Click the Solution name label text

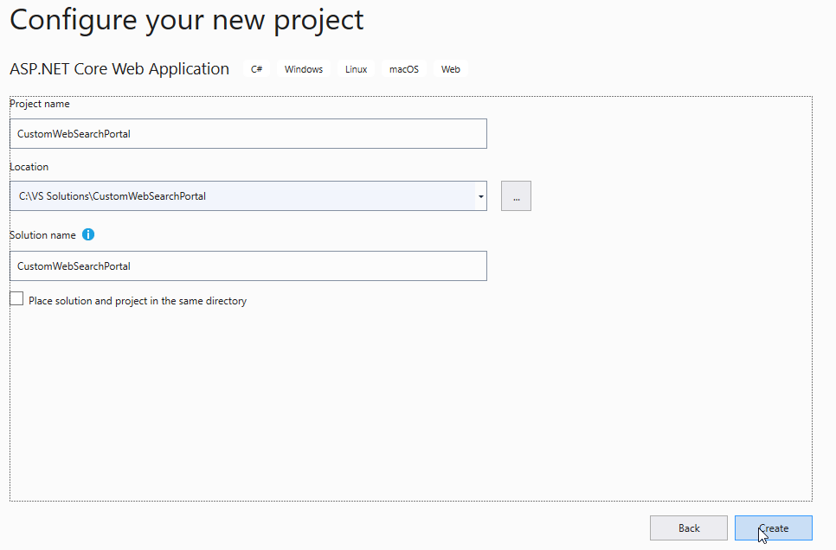[x=42, y=235]
